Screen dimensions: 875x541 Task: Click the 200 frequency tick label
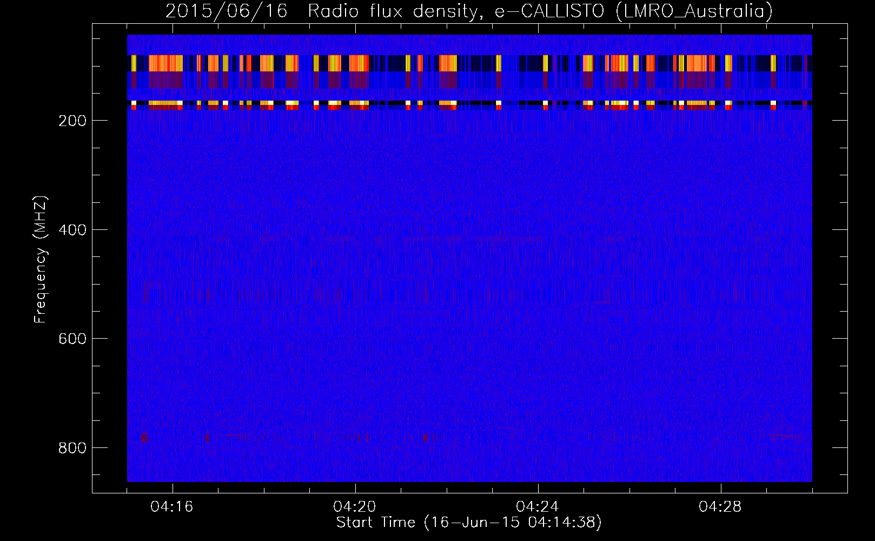[x=72, y=121]
